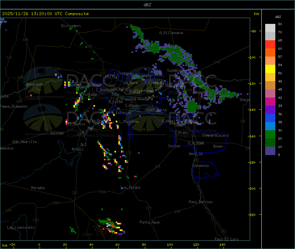Click the Punta_Agua location label
The height and width of the screenshot is (249, 295).
[x=149, y=222]
